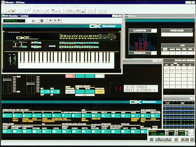The width and height of the screenshot is (196, 147).
Task: Click the EG RATE button 21
Action: (x=47, y=131)
